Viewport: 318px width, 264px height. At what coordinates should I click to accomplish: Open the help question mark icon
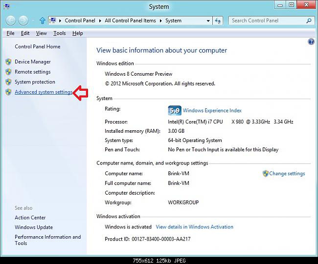click(311, 42)
